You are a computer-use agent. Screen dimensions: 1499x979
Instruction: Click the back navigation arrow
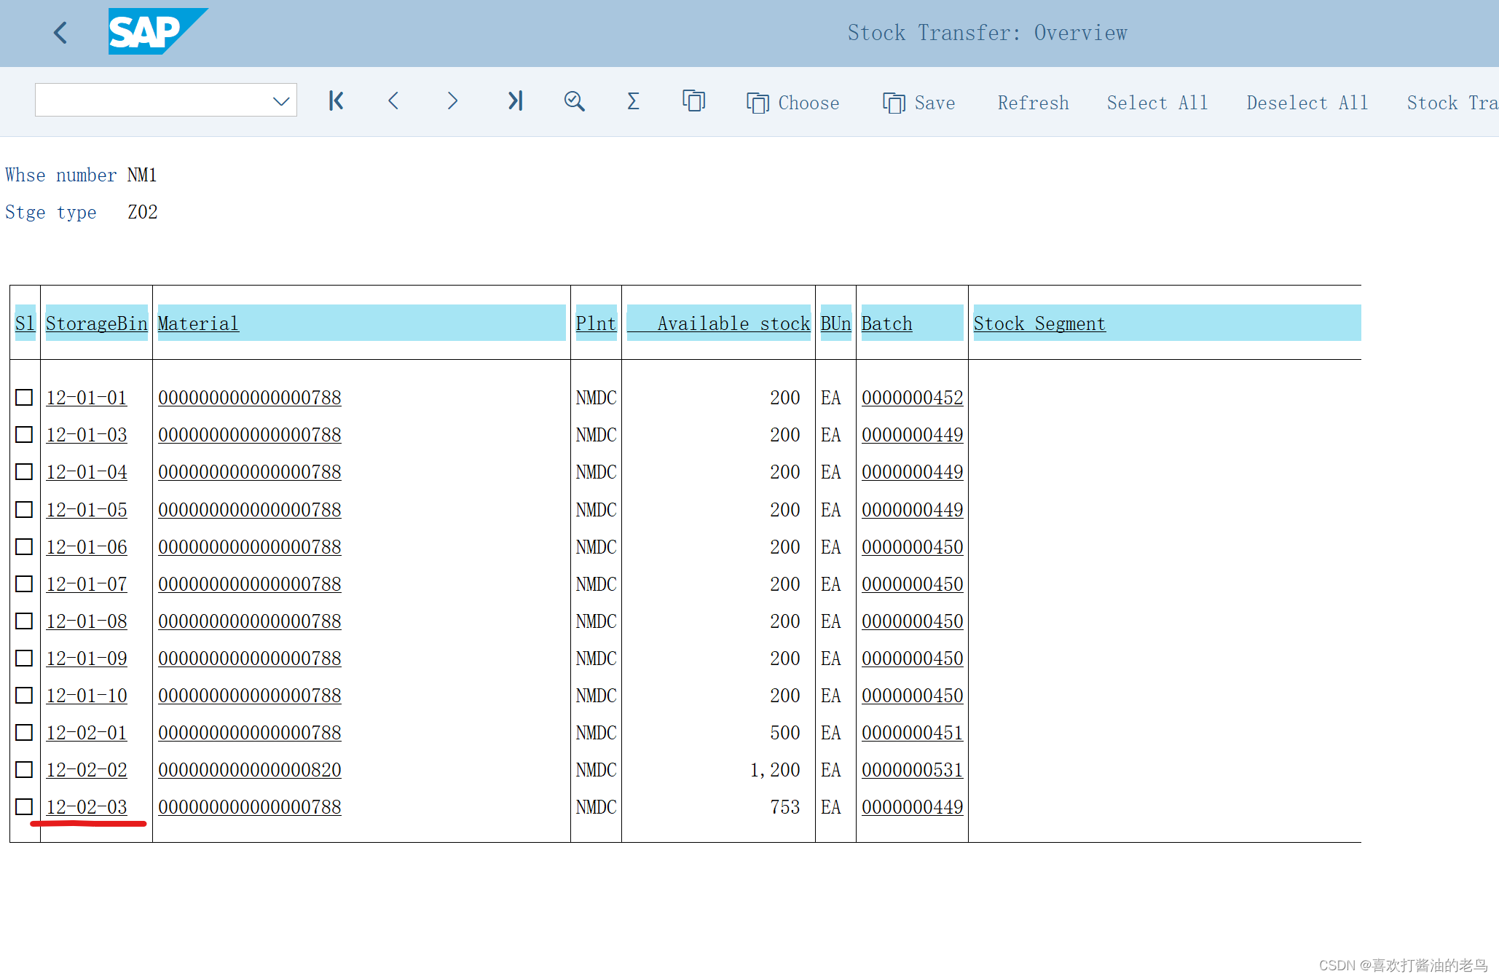point(60,33)
